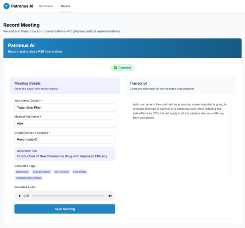Select the pneumonia tag
This screenshot has width=245, height=228.
(22, 172)
